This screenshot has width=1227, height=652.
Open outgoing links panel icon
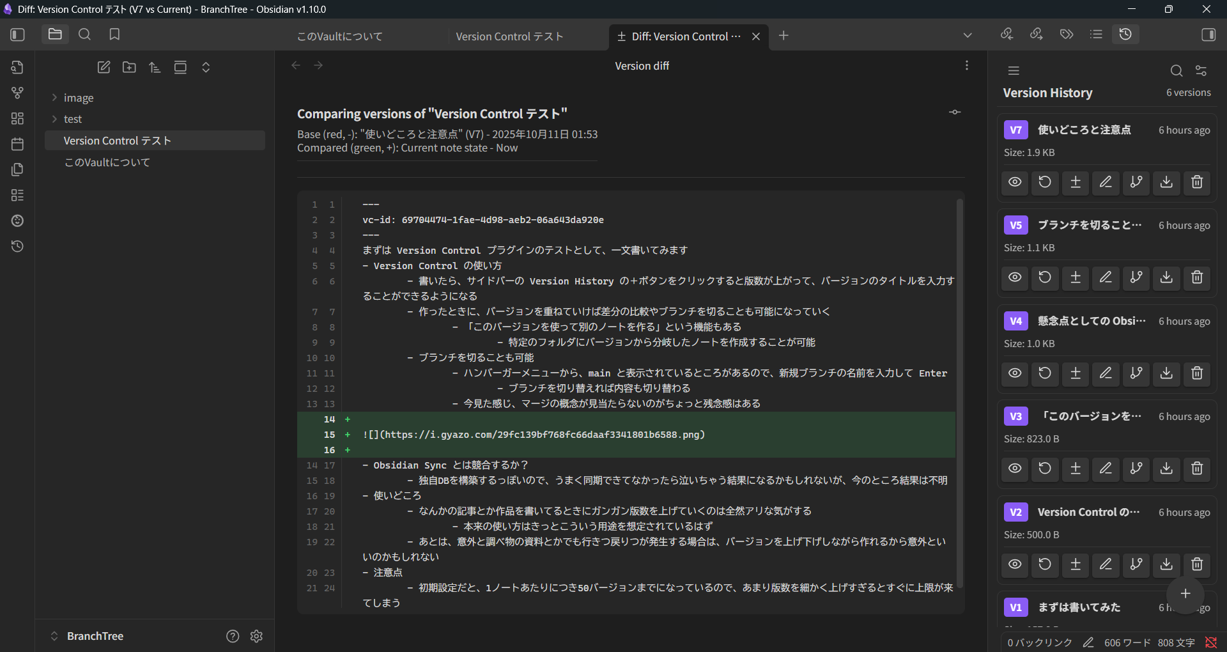(x=1037, y=35)
